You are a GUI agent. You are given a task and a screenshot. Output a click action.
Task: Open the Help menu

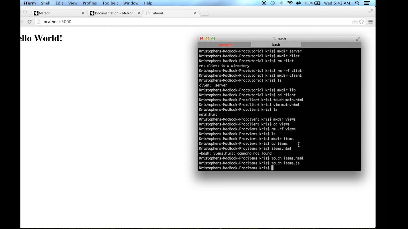pyautogui.click(x=148, y=3)
